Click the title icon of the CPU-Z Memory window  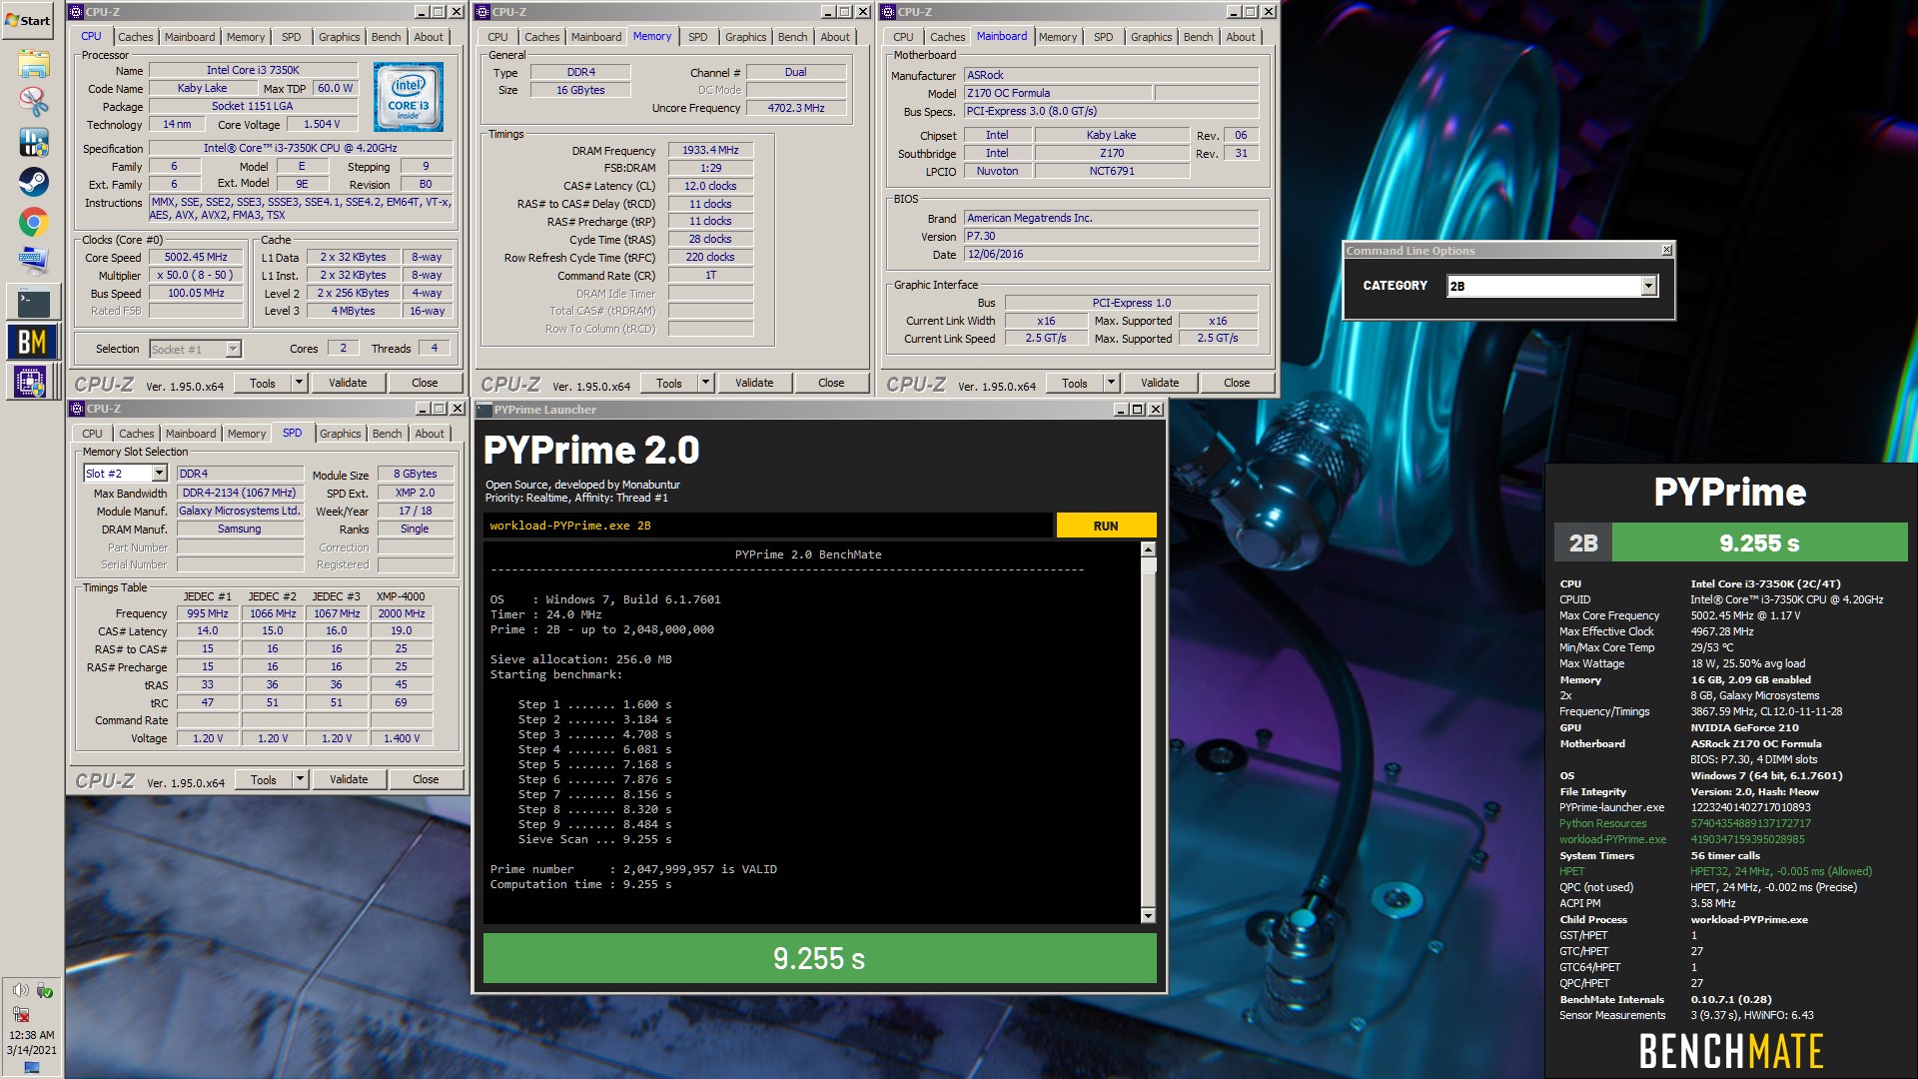482,12
